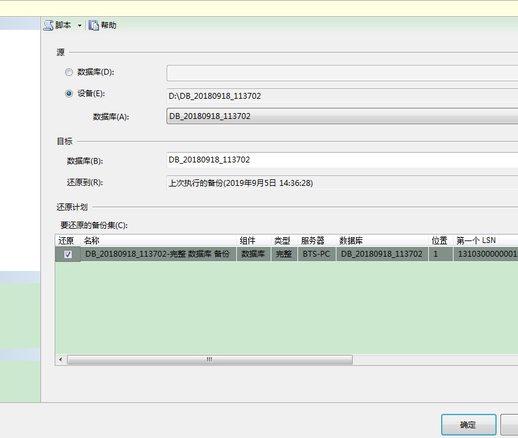518x438 pixels.
Task: Click the DB_20180918_113702 database cell in the row
Action: click(x=382, y=254)
